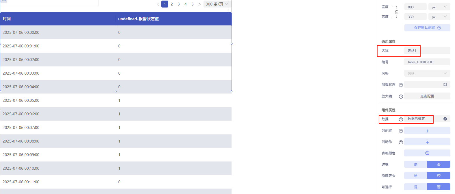The height and width of the screenshot is (194, 455).
Task: Open the height unit px dropdown
Action: [x=439, y=17]
